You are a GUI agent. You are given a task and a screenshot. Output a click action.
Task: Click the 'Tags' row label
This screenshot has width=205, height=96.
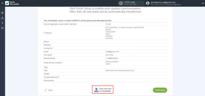[x=46, y=67]
